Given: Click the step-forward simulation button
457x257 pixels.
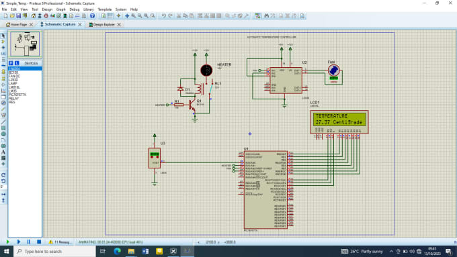Looking at the screenshot, I should [x=18, y=242].
